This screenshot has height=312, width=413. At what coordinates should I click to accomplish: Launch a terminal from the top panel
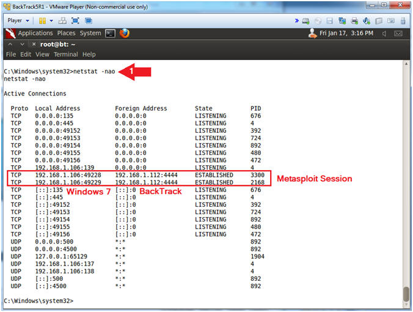coord(110,34)
